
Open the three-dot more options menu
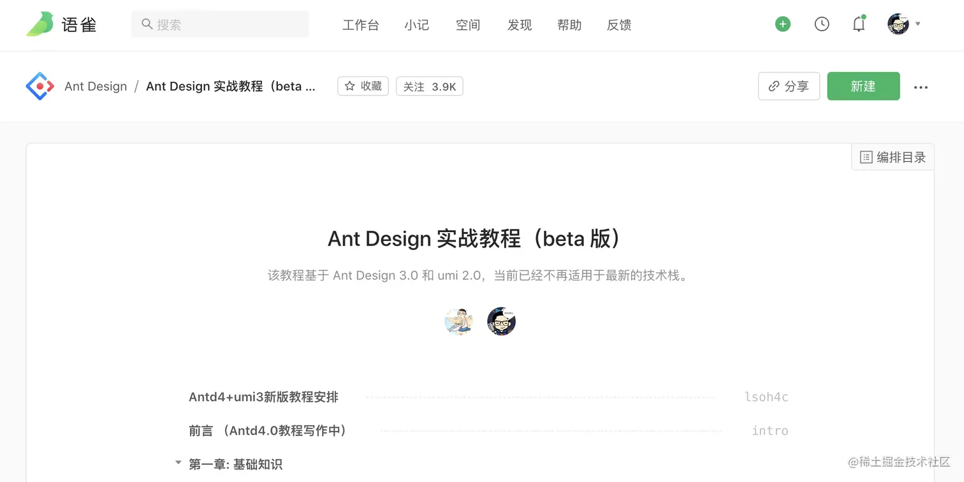[921, 87]
